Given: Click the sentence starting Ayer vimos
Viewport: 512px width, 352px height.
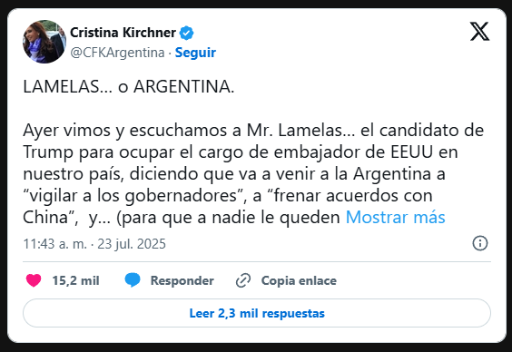Looking at the screenshot, I should pyautogui.click(x=253, y=173).
